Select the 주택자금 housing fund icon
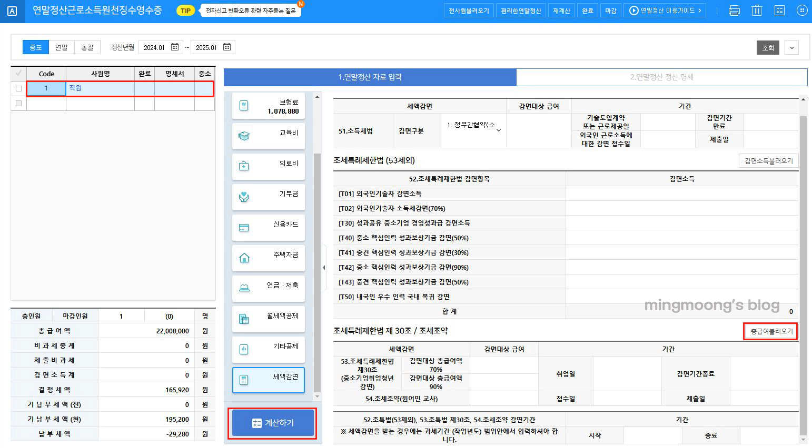 [x=268, y=258]
